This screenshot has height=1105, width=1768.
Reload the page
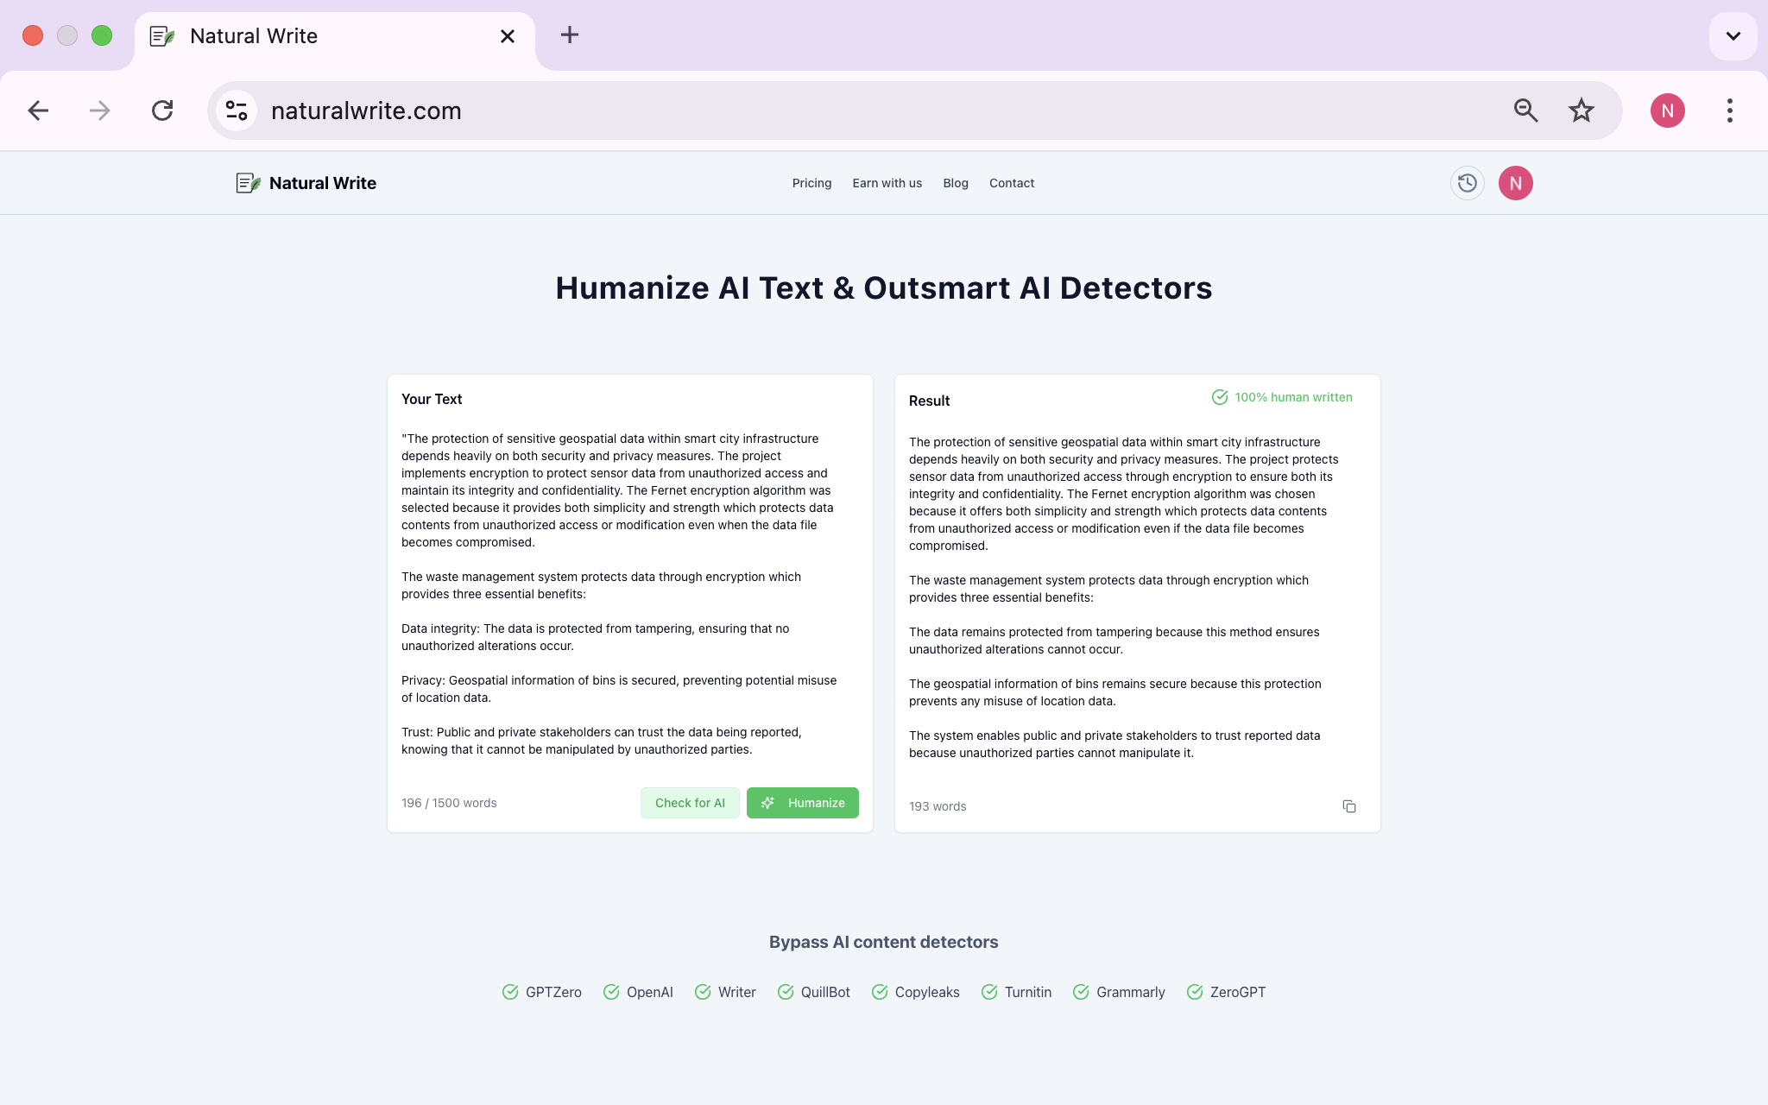click(162, 110)
